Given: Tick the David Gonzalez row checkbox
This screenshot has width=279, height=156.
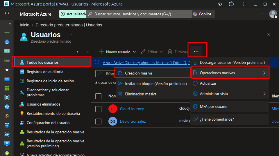Looking at the screenshot, I should pos(98,121).
